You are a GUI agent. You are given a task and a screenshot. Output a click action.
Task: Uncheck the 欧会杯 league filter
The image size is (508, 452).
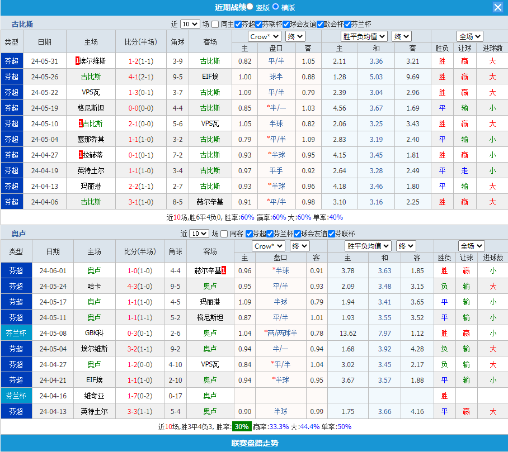pos(321,24)
